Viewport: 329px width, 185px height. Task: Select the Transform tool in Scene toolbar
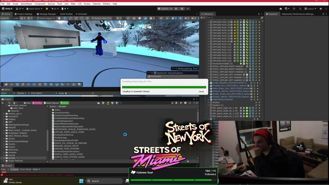pos(87,18)
